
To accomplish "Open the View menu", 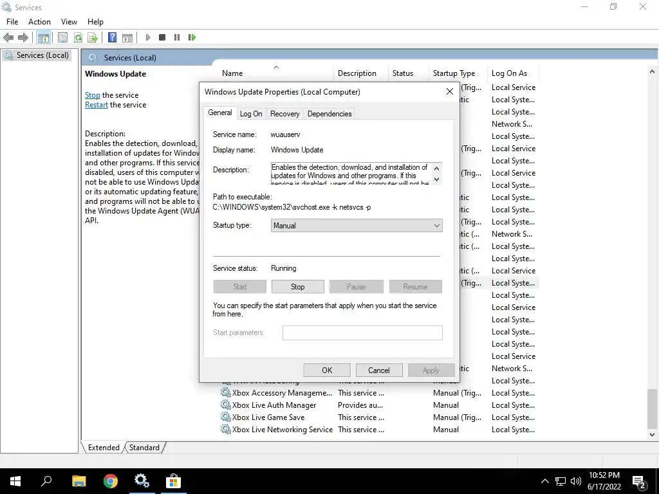I will (x=69, y=22).
